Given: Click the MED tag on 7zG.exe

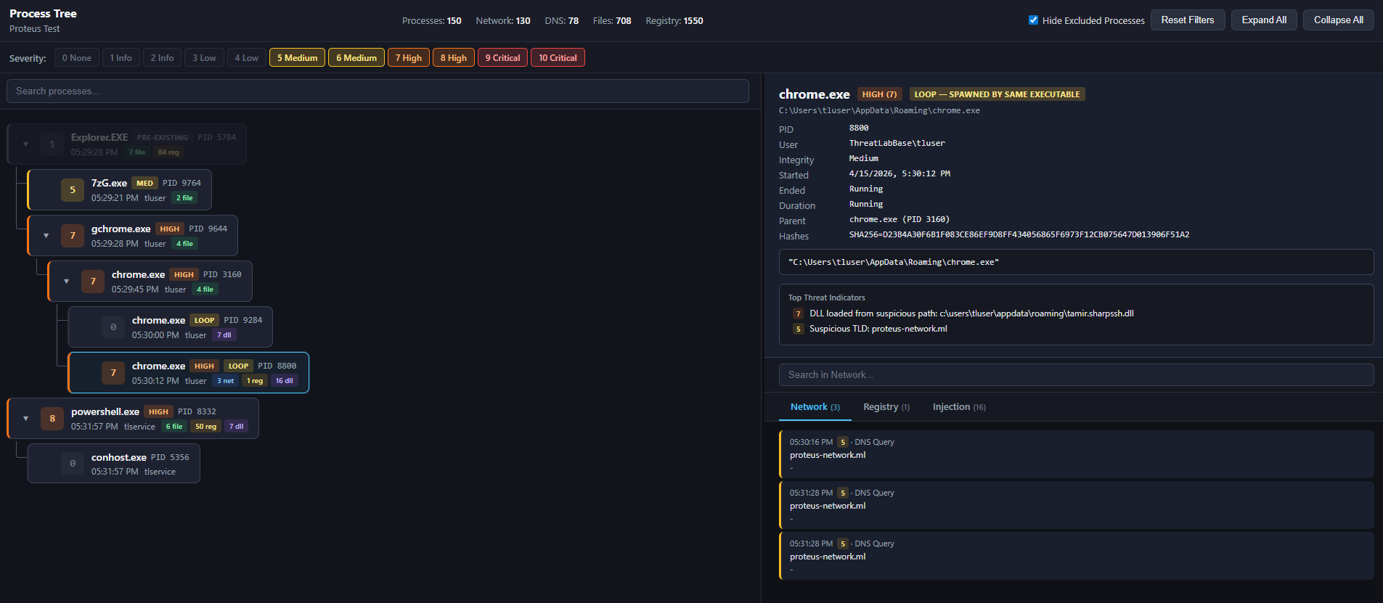Looking at the screenshot, I should click(145, 184).
